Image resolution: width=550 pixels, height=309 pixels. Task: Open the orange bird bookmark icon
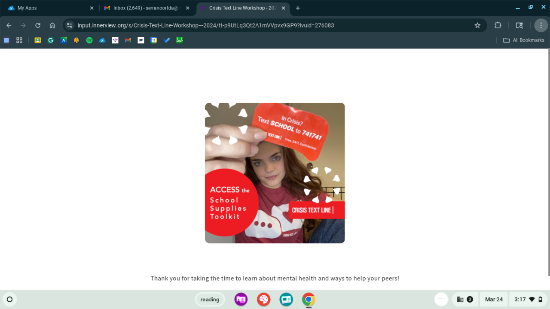click(x=76, y=40)
